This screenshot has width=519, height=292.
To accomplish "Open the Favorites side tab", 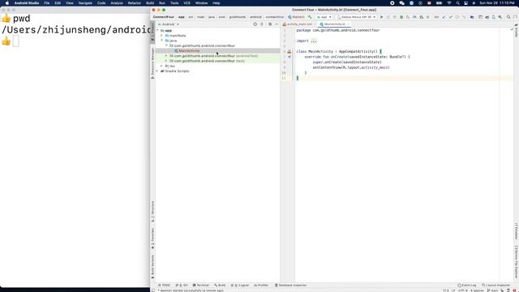I will pyautogui.click(x=152, y=238).
